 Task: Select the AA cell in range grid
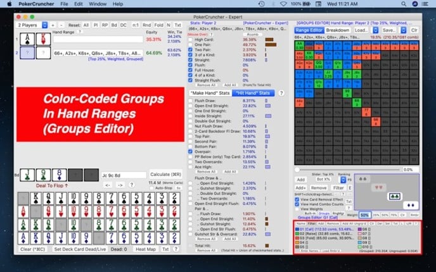point(300,46)
